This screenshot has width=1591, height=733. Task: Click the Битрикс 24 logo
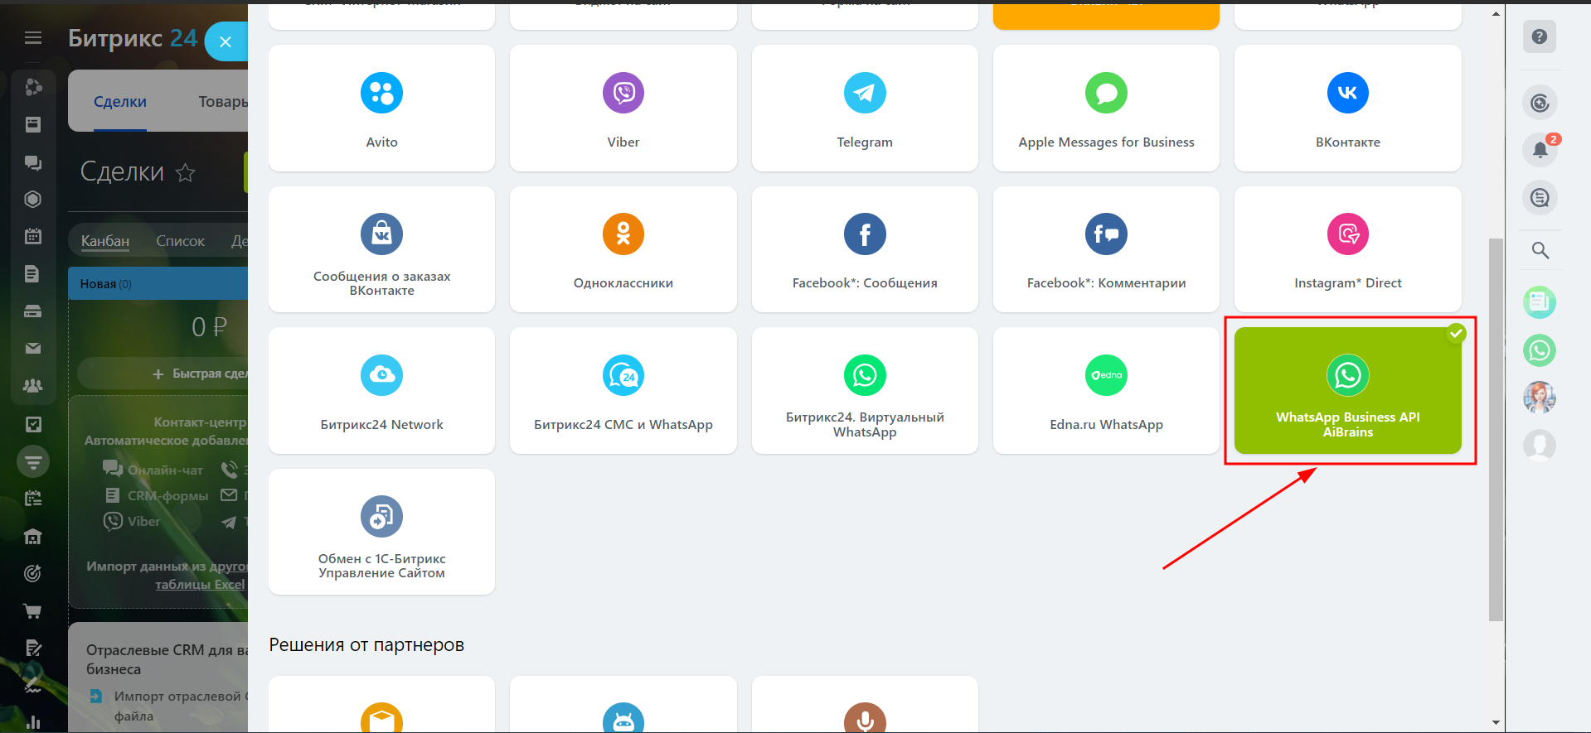(133, 38)
